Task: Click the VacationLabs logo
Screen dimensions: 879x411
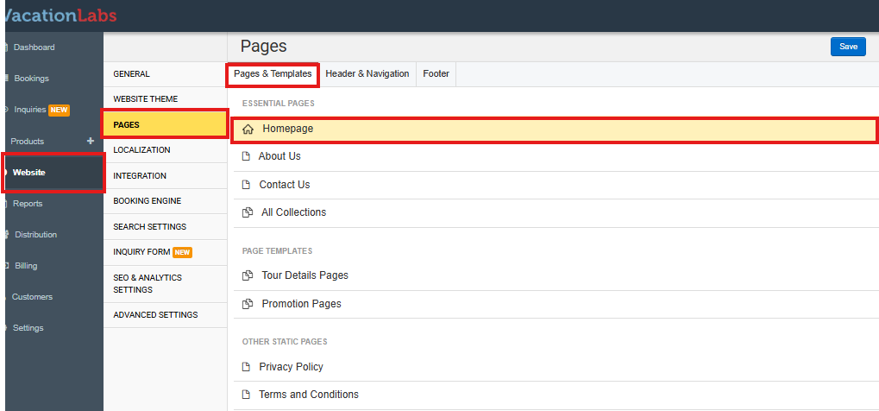Action: (x=59, y=16)
